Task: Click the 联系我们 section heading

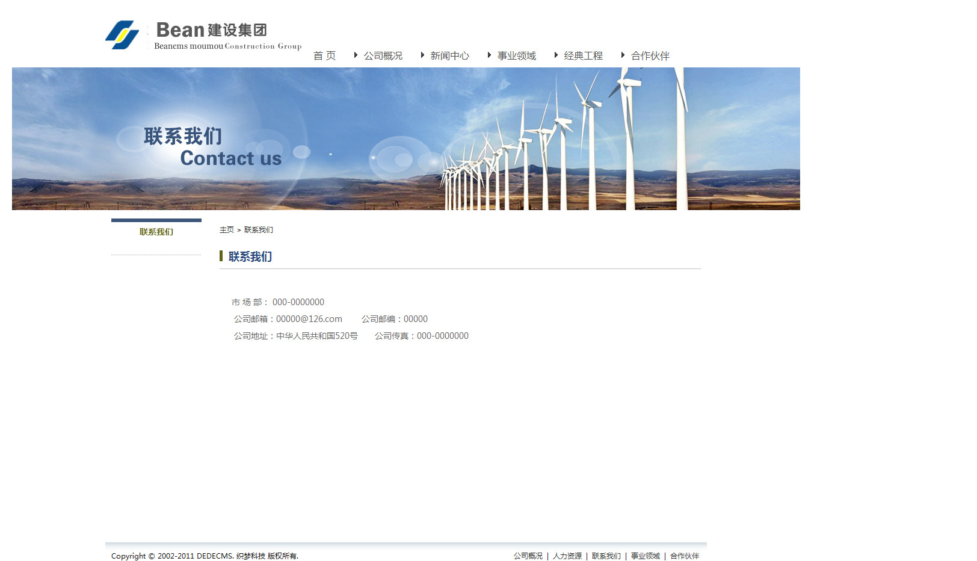Action: coord(250,257)
